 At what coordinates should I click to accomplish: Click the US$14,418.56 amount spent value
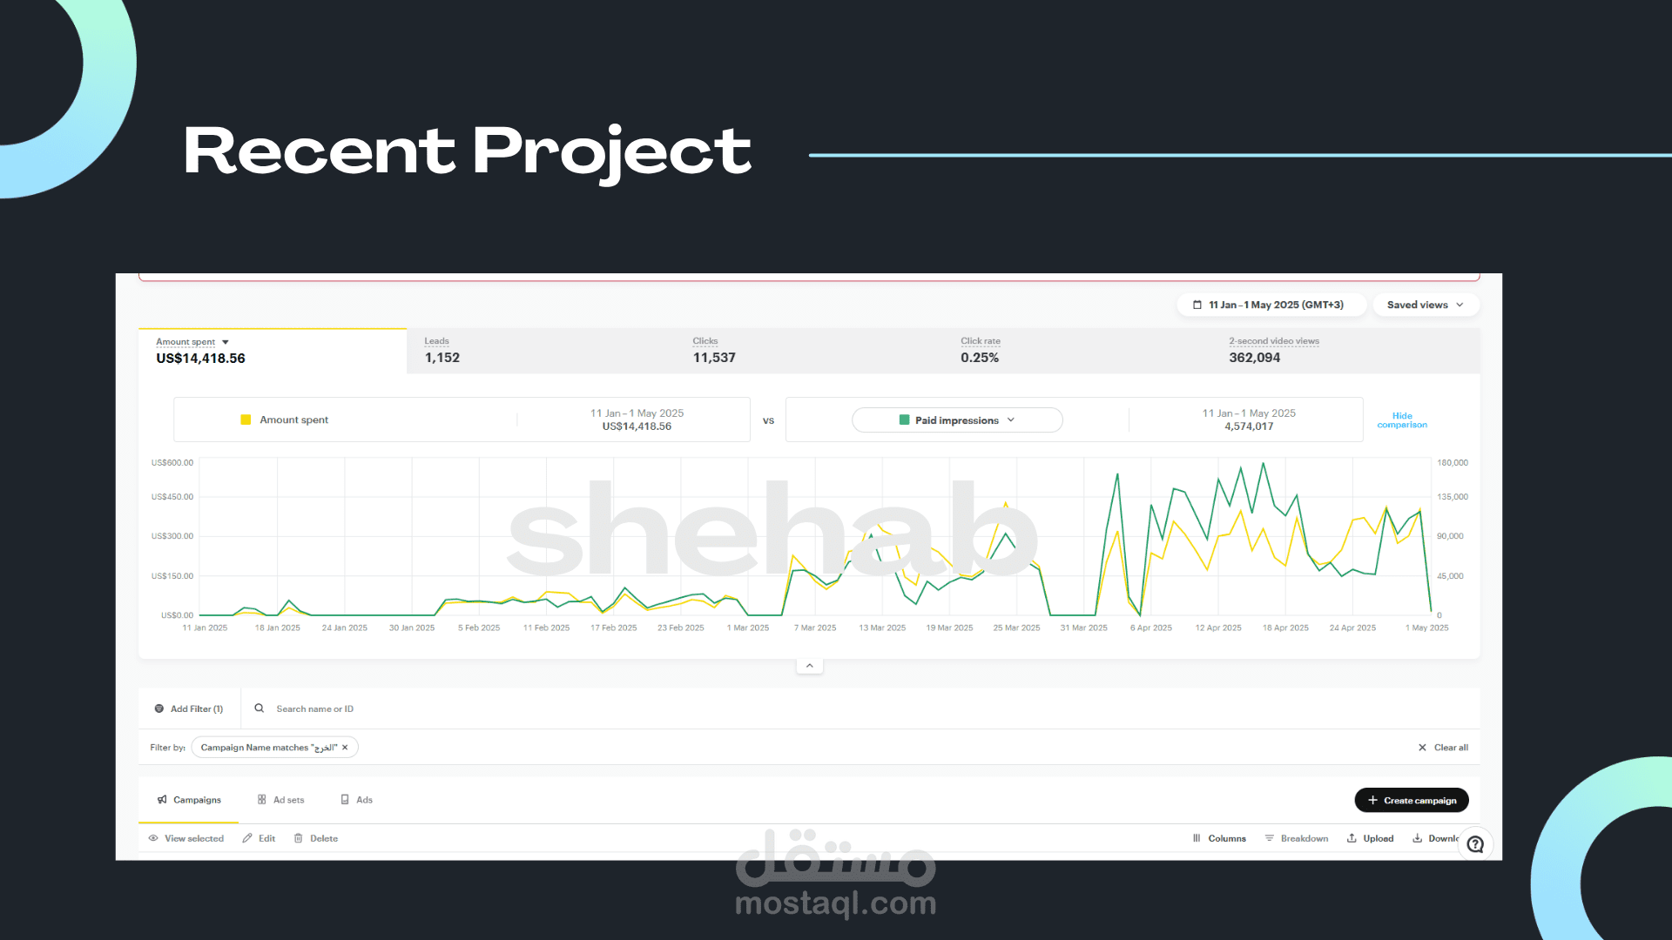pyautogui.click(x=200, y=359)
